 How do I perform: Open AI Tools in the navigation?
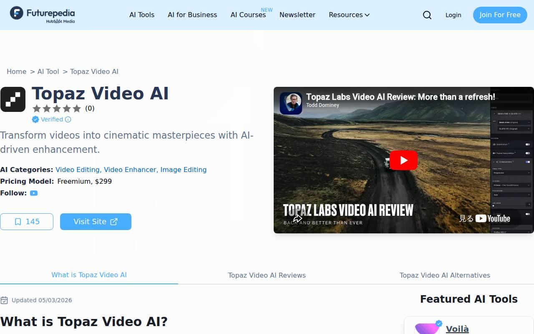coord(142,15)
